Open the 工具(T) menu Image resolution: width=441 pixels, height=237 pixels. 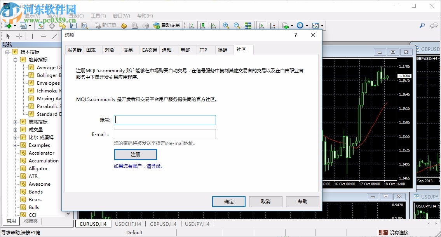point(98,16)
